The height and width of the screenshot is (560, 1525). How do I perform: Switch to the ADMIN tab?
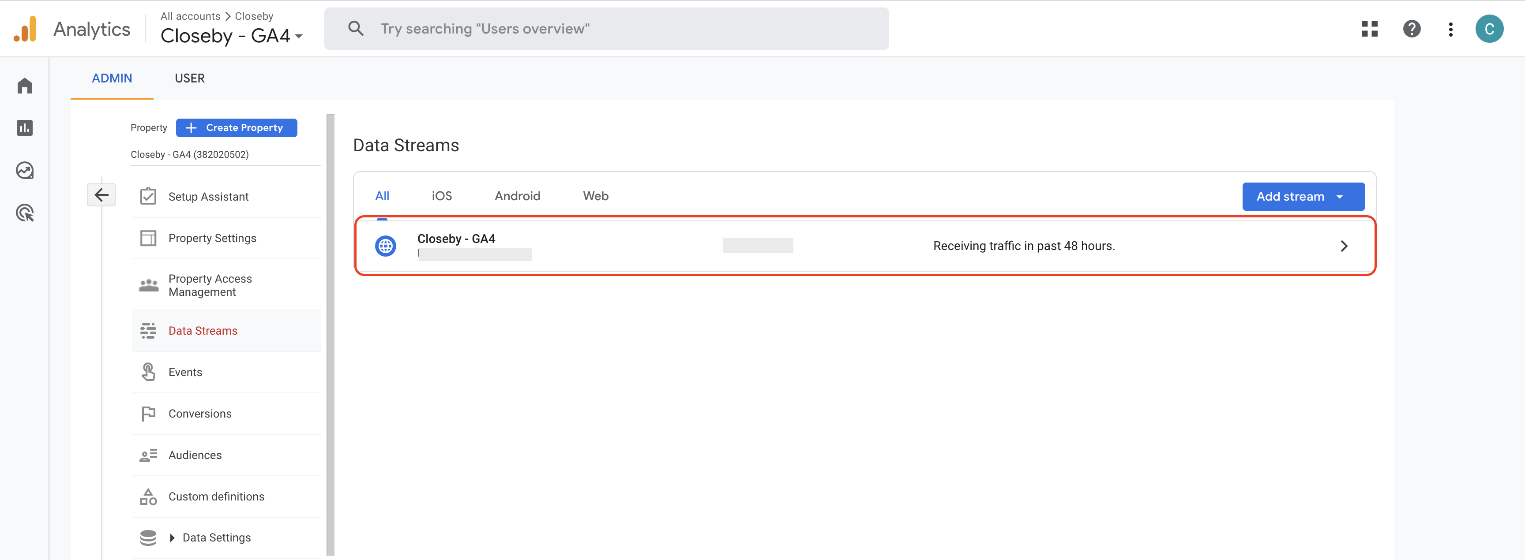pos(112,78)
